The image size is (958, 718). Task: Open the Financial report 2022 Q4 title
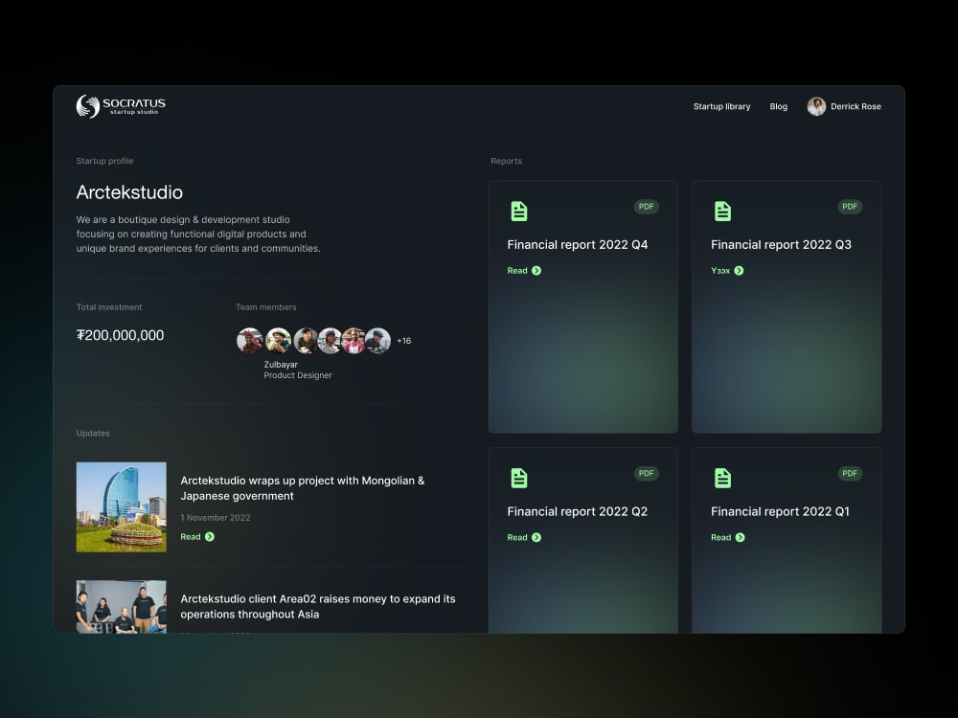click(x=578, y=245)
